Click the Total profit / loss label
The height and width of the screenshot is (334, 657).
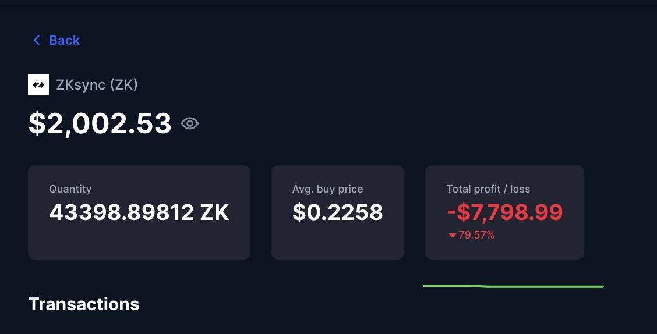pos(488,189)
